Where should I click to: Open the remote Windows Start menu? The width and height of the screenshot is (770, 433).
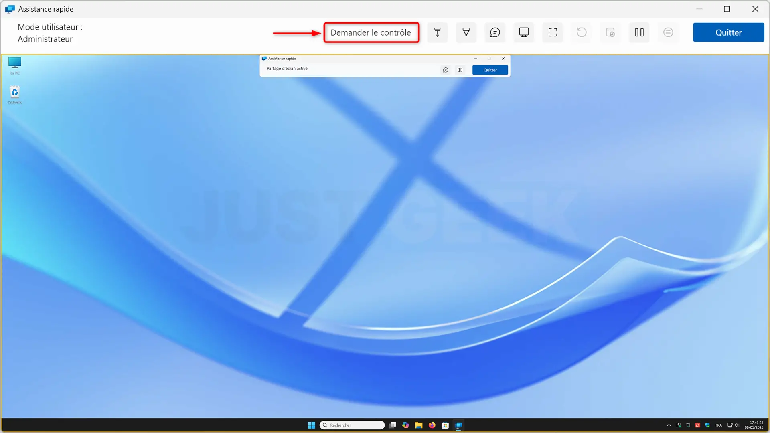click(x=311, y=425)
